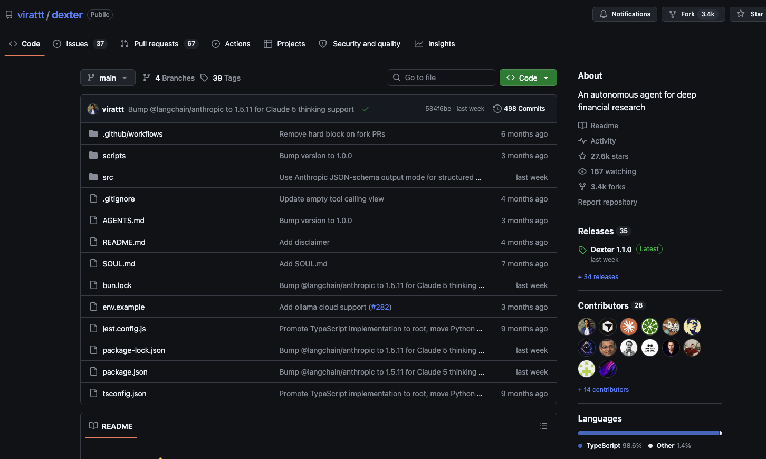
Task: Click the TypeScript 98.6% language legend
Action: click(610, 446)
